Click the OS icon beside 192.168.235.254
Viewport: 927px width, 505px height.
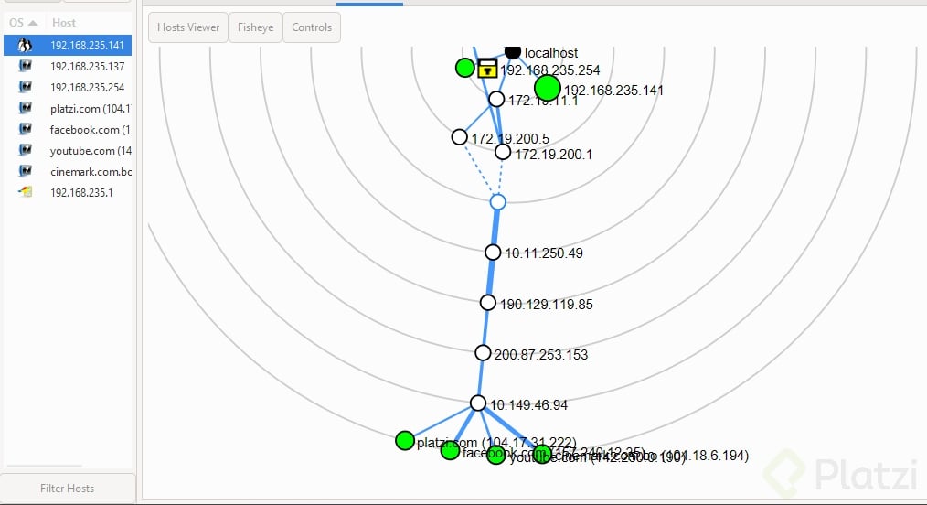tap(25, 87)
